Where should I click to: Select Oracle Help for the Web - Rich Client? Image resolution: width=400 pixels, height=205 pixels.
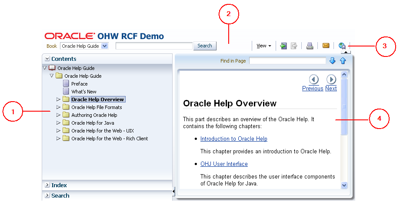110,139
